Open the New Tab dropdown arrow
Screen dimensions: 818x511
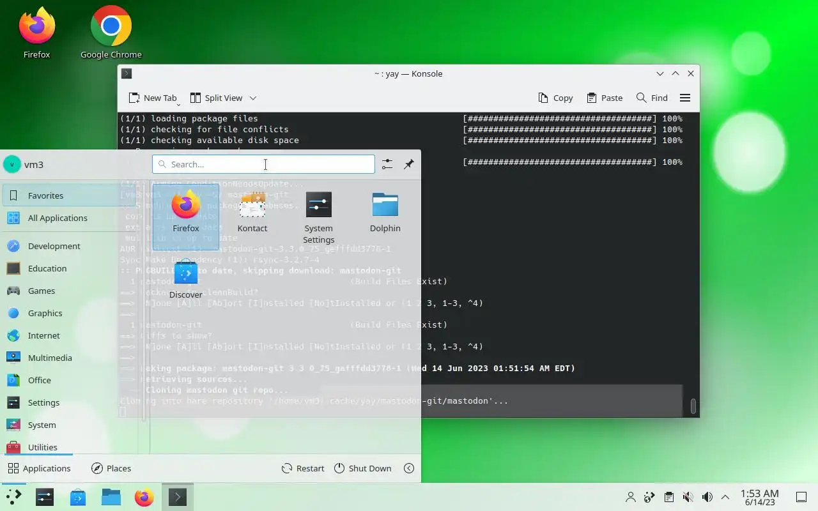pyautogui.click(x=179, y=103)
